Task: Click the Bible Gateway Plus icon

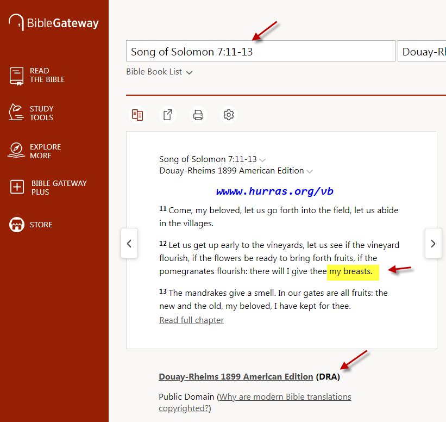Action: pos(17,188)
